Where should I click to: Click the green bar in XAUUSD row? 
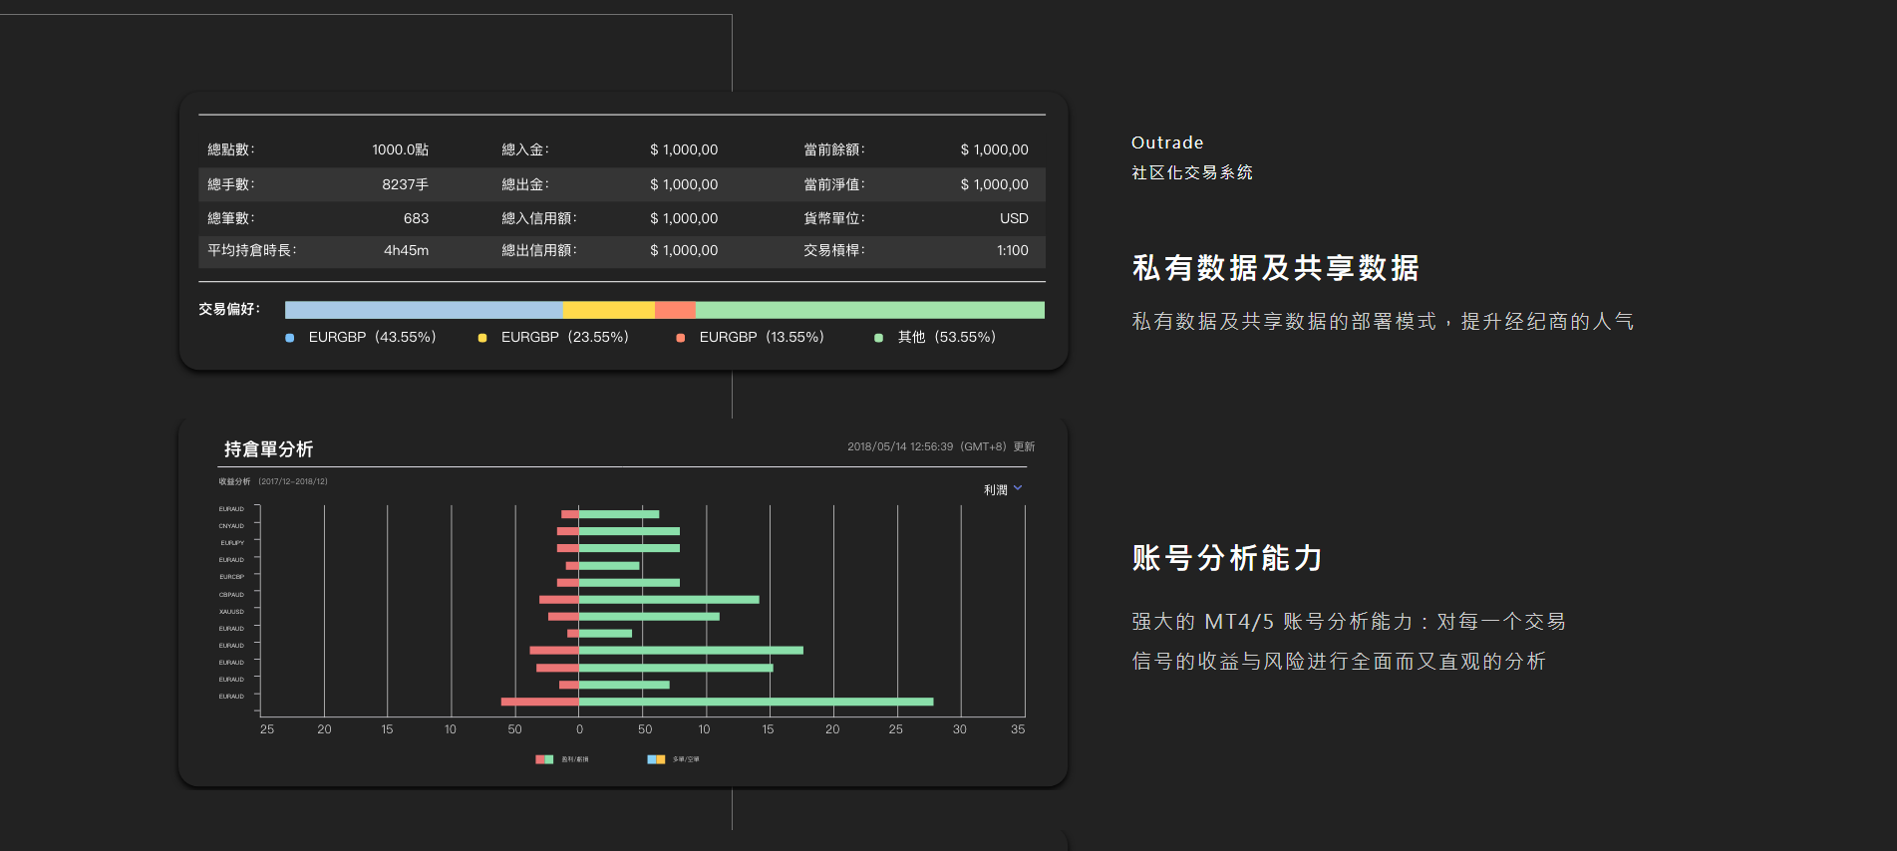pos(649,617)
